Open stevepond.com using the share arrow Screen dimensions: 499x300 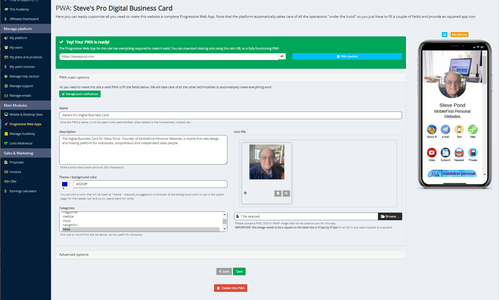coord(282,56)
